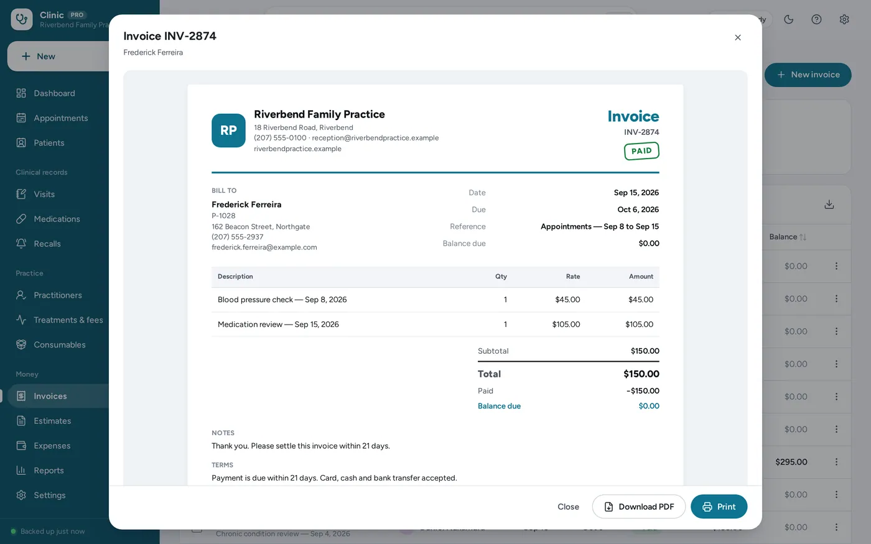Select the Visits notebook icon

[x=21, y=194]
